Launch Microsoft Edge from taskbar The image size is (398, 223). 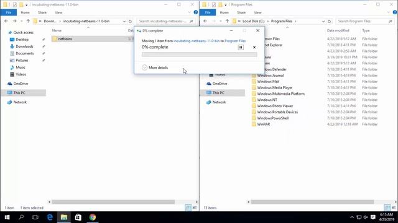(x=50, y=217)
